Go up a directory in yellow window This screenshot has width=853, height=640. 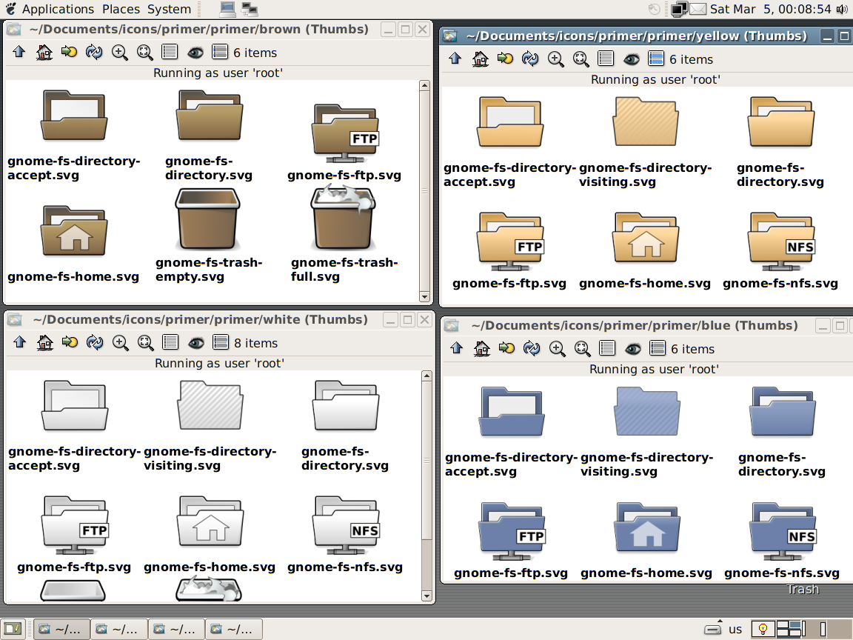[455, 59]
